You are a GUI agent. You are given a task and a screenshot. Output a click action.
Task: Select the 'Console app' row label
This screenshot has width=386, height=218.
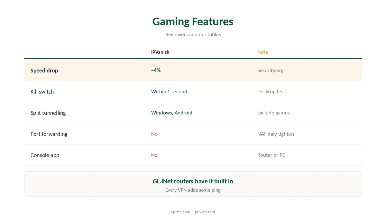click(x=45, y=155)
